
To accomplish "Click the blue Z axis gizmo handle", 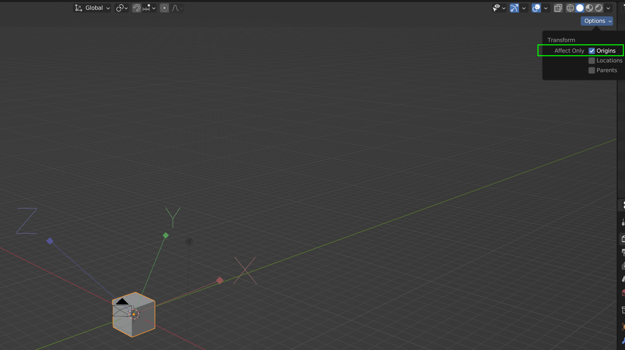I will click(x=49, y=241).
